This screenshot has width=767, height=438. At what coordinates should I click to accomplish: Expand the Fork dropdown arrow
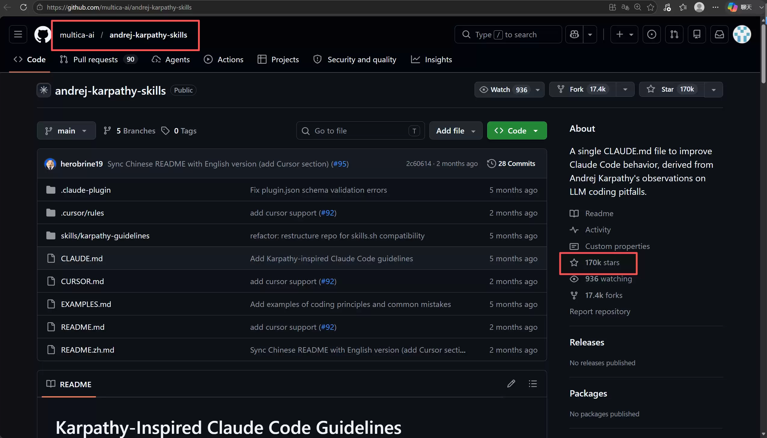click(625, 90)
